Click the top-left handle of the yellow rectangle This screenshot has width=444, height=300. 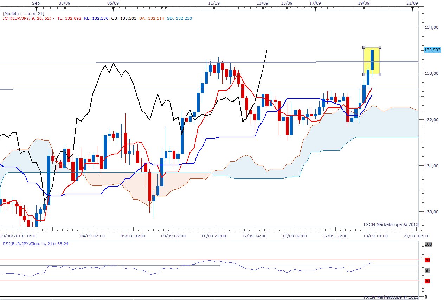click(364, 47)
